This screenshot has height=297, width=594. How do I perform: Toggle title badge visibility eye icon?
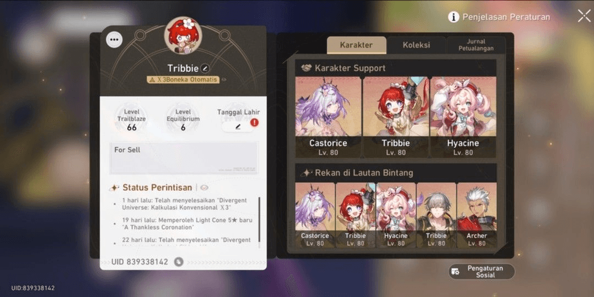(224, 80)
